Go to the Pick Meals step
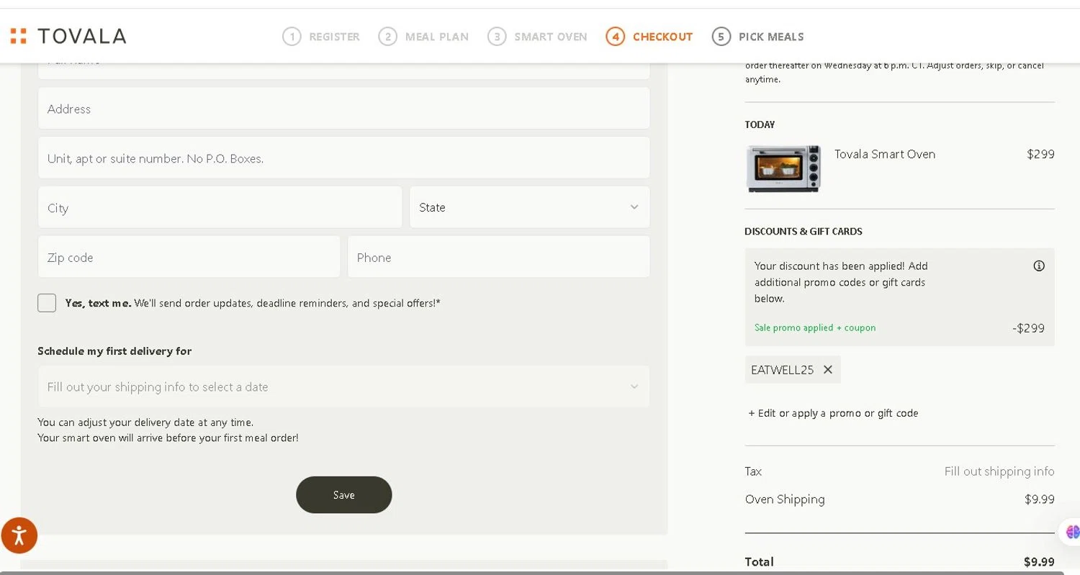This screenshot has width=1080, height=575. coord(757,36)
